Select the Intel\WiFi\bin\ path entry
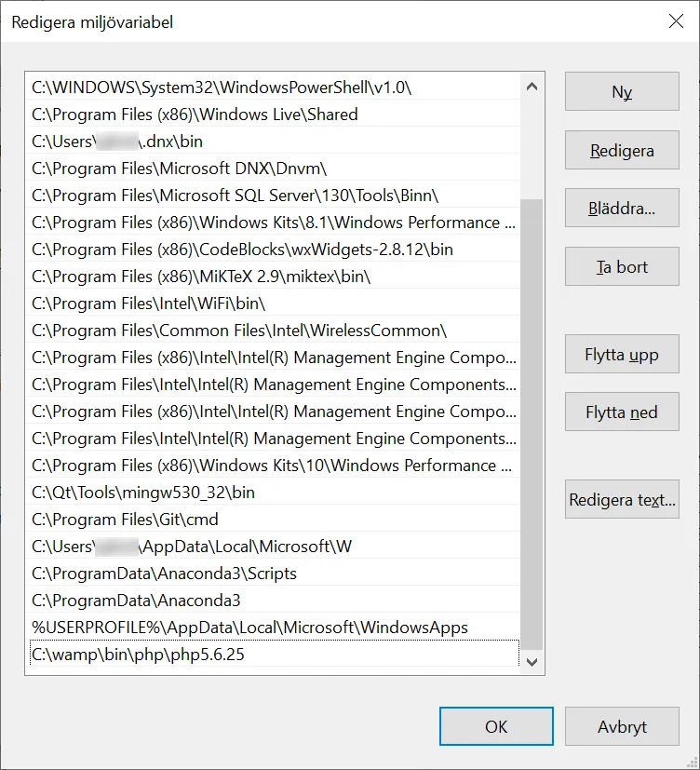The width and height of the screenshot is (700, 770). [x=273, y=304]
